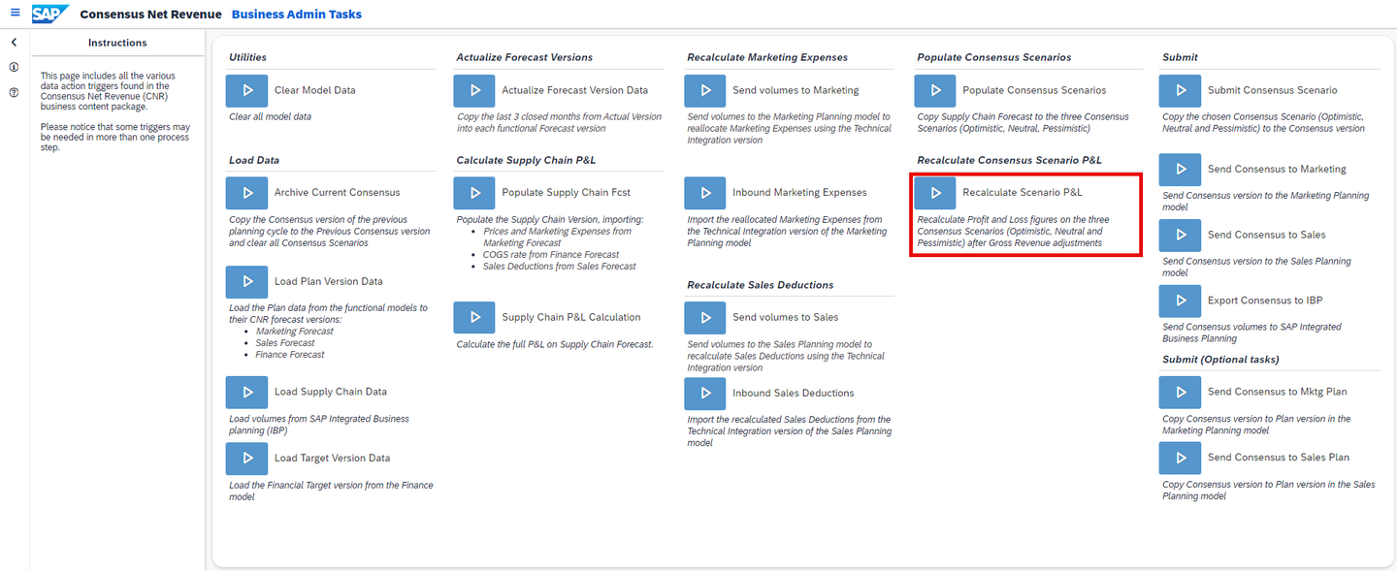The width and height of the screenshot is (1397, 571).
Task: Open the hamburger navigation menu
Action: coord(15,14)
